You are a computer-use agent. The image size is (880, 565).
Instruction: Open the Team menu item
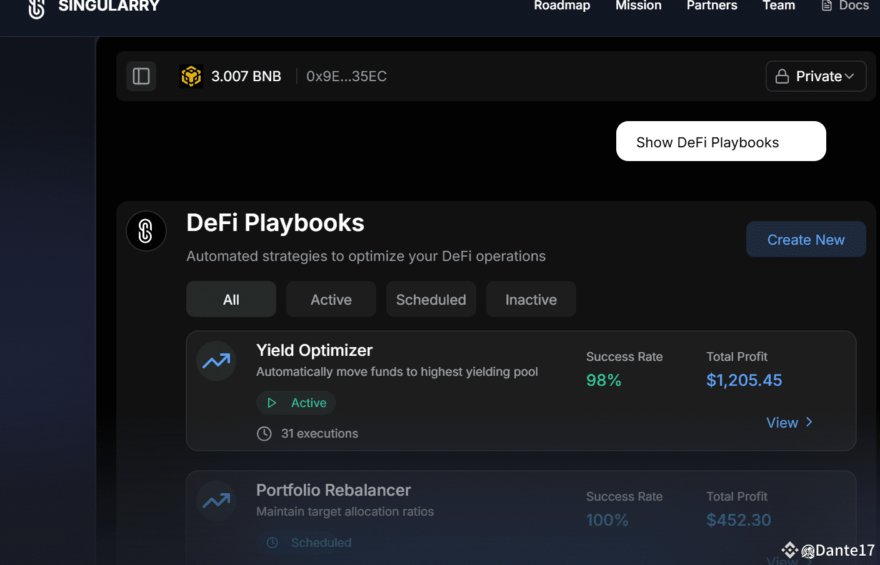[779, 6]
